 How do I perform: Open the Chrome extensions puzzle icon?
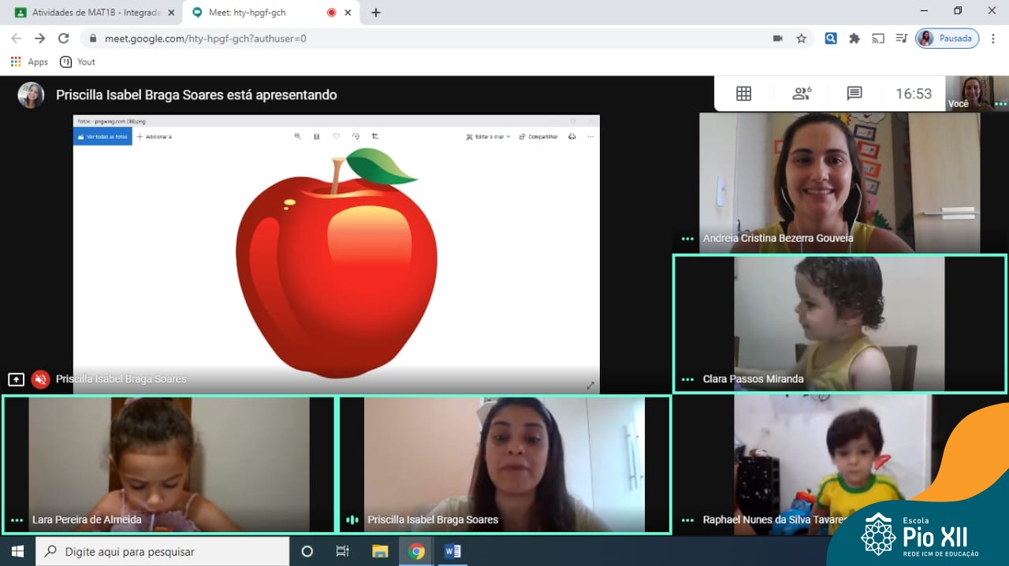pos(854,39)
